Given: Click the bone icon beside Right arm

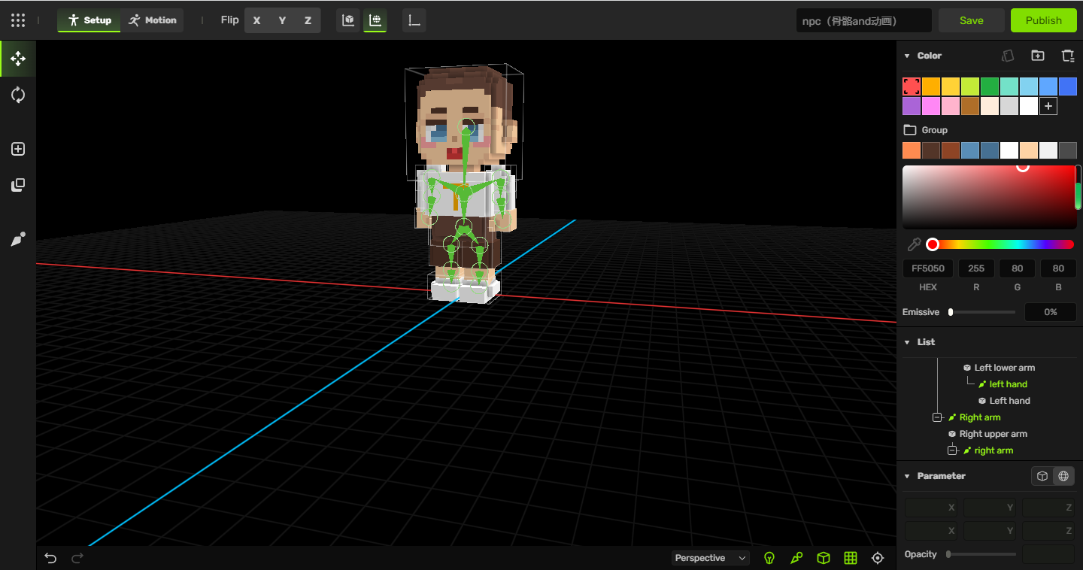Looking at the screenshot, I should pyautogui.click(x=952, y=417).
